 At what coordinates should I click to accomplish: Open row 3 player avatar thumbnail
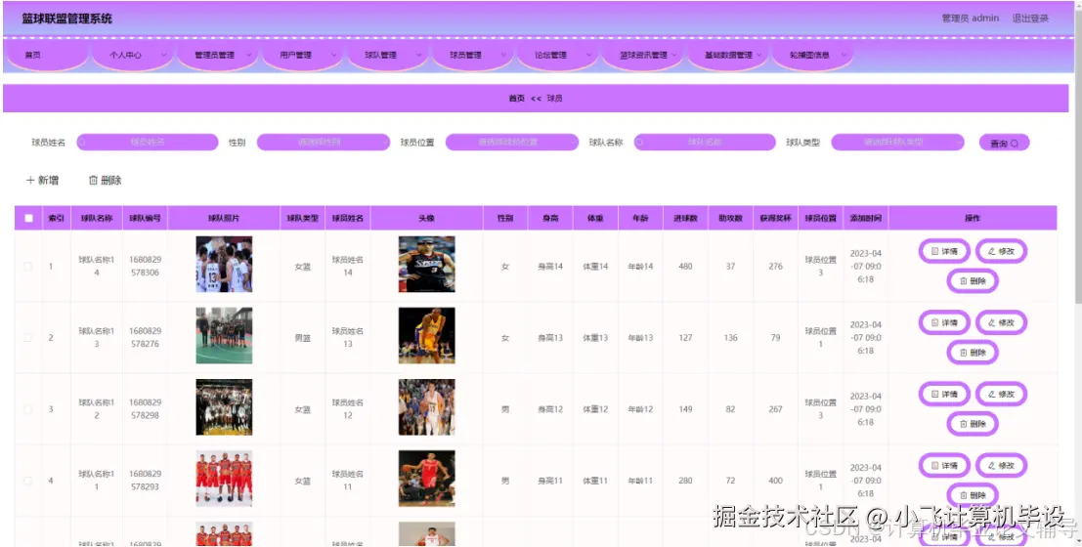coord(426,407)
